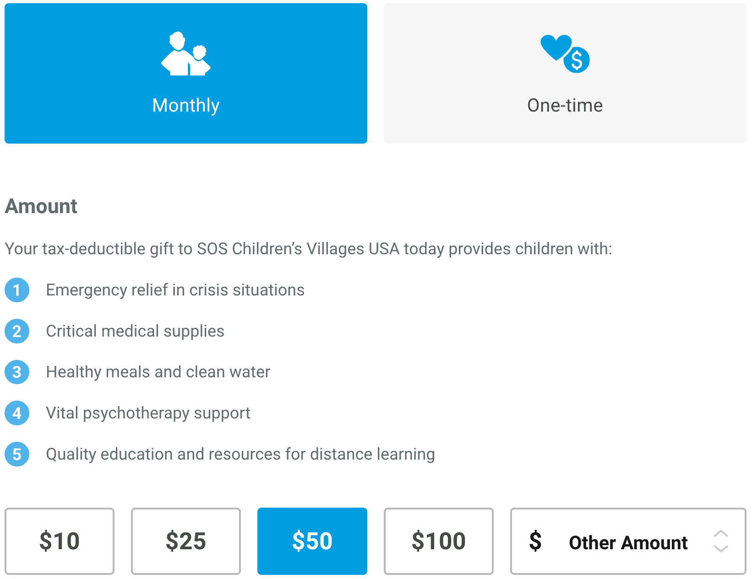The height and width of the screenshot is (579, 752).
Task: Switch to Monthly giving tab
Action: 186,73
